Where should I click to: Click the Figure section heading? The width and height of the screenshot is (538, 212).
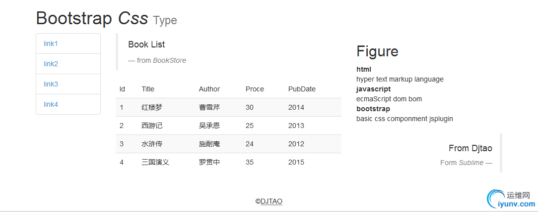(377, 51)
